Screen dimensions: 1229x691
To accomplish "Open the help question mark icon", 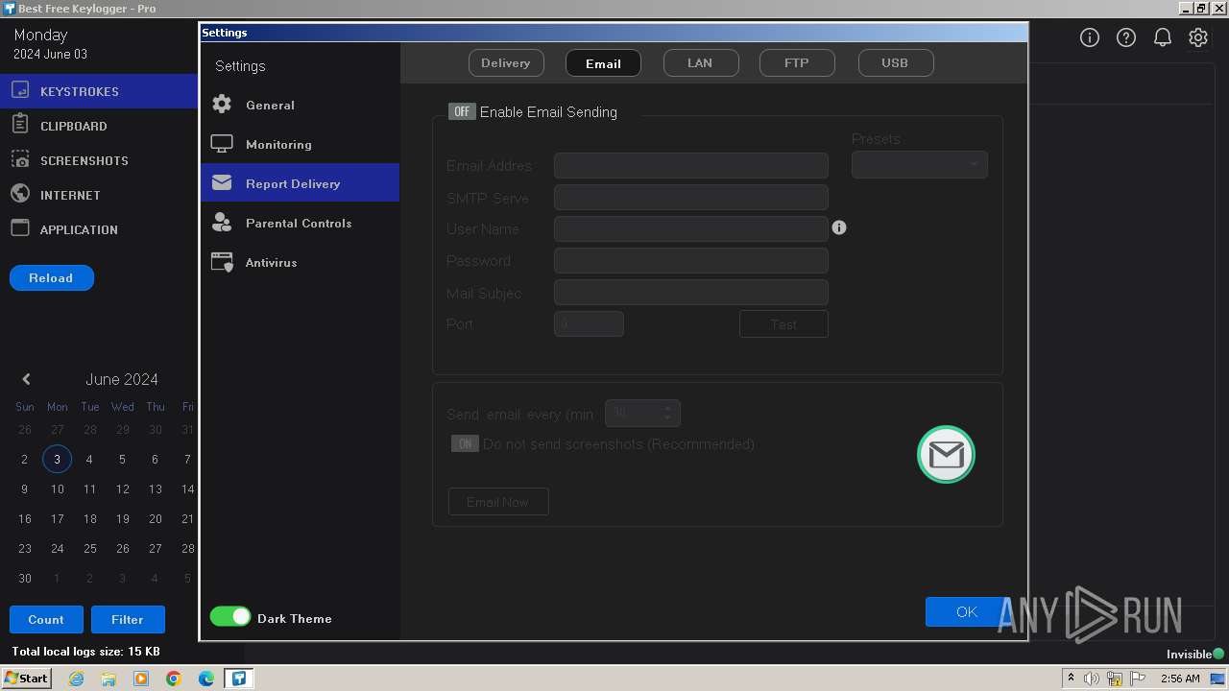I will pyautogui.click(x=1125, y=37).
